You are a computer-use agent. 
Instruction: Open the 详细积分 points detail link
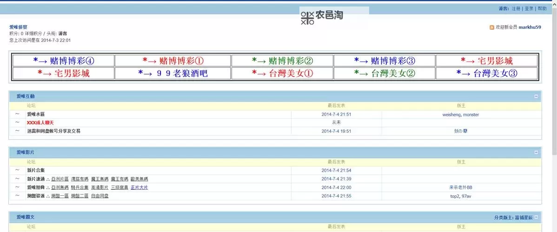[x=33, y=34]
